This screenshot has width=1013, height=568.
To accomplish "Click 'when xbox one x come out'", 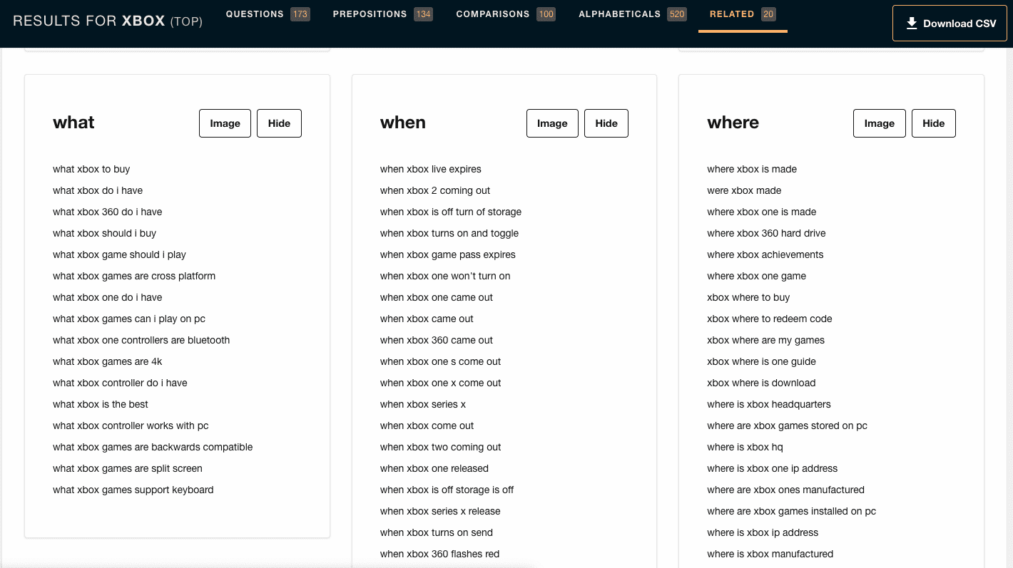I will click(441, 383).
